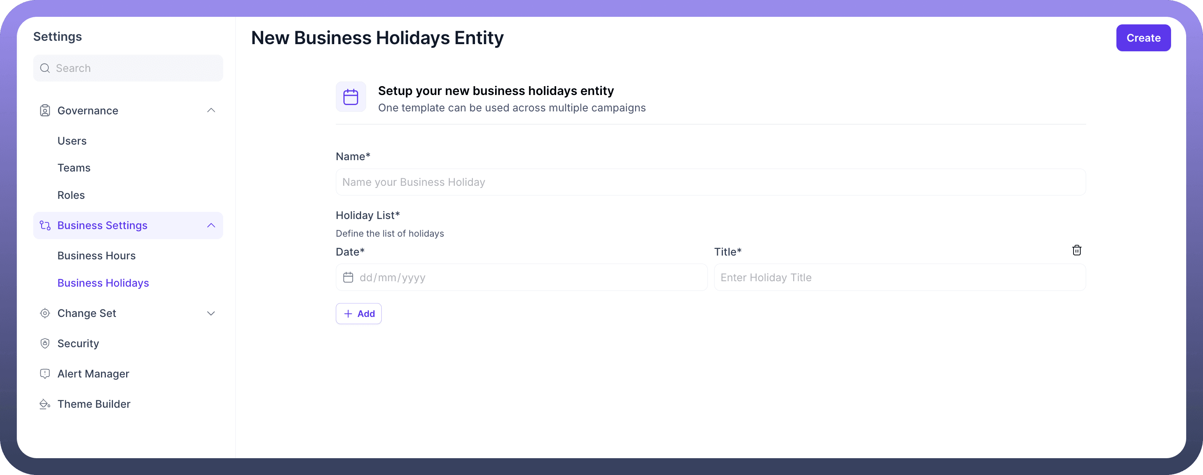Click the Governance badge icon in sidebar
Image resolution: width=1203 pixels, height=475 pixels.
tap(45, 111)
